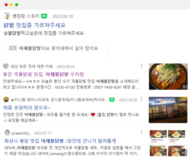Click the heart avatar of 세상 모든 것에 대한 리뷰

click(6, 66)
